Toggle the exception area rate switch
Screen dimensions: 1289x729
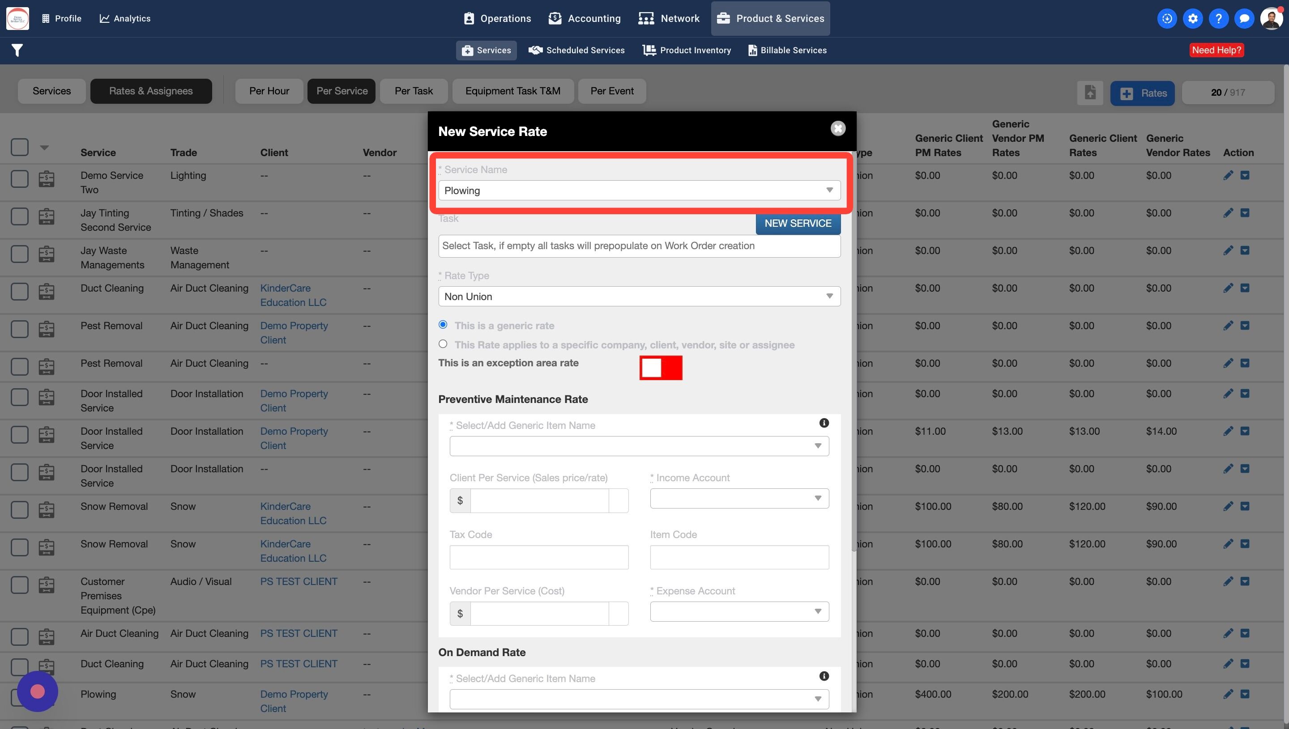pyautogui.click(x=661, y=368)
